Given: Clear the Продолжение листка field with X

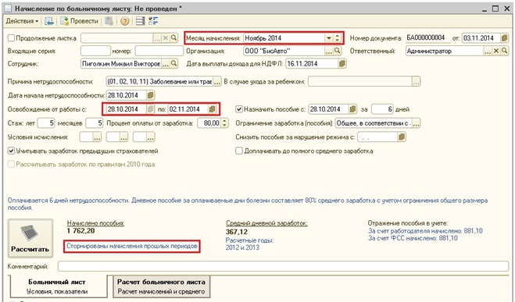Looking at the screenshot, I should (166, 38).
